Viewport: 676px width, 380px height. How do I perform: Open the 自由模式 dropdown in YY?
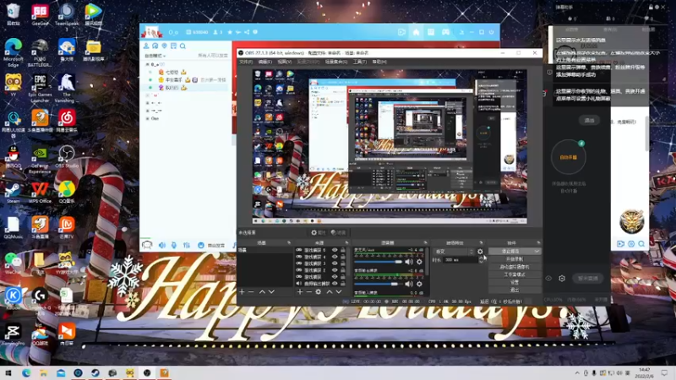[155, 56]
